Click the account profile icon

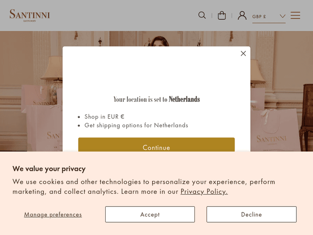[242, 15]
